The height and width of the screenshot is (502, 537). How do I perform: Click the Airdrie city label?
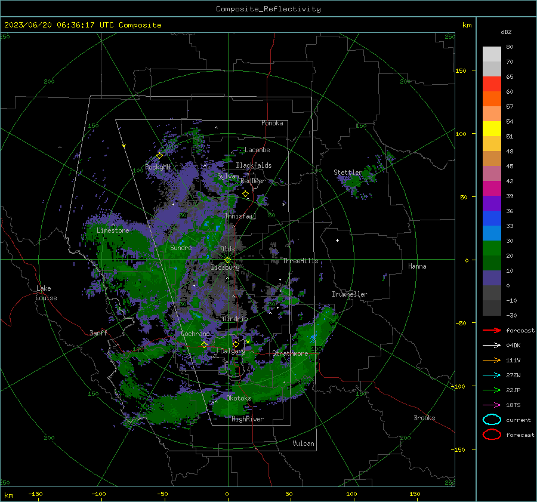pyautogui.click(x=235, y=319)
